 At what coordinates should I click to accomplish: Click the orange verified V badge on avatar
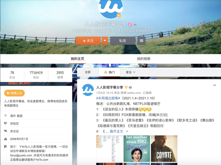point(119,16)
